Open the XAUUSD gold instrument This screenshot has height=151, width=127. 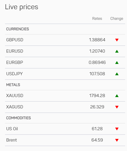(15, 96)
